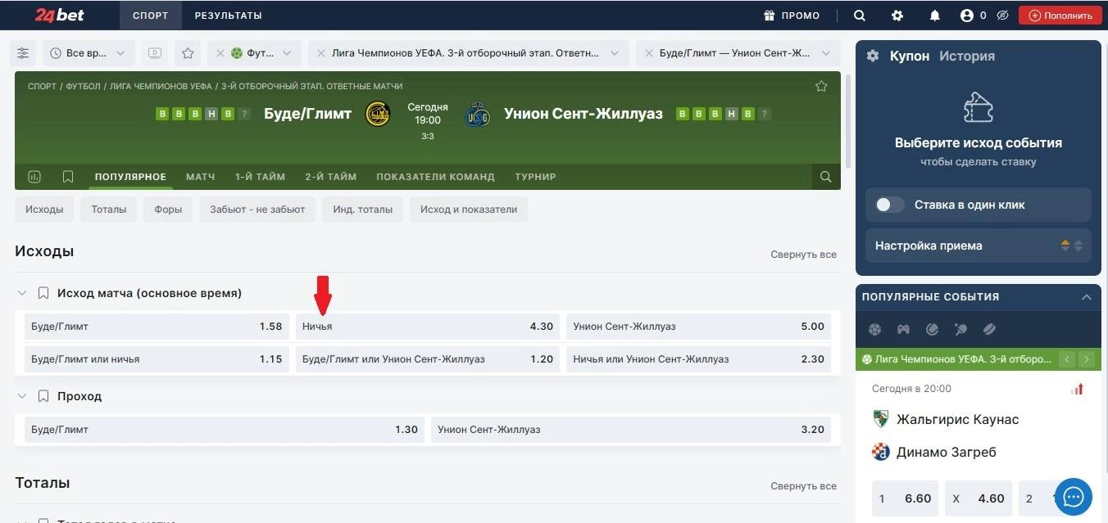This screenshot has width=1108, height=523.
Task: Click the bookmark icon in match tab bar
Action: (68, 177)
